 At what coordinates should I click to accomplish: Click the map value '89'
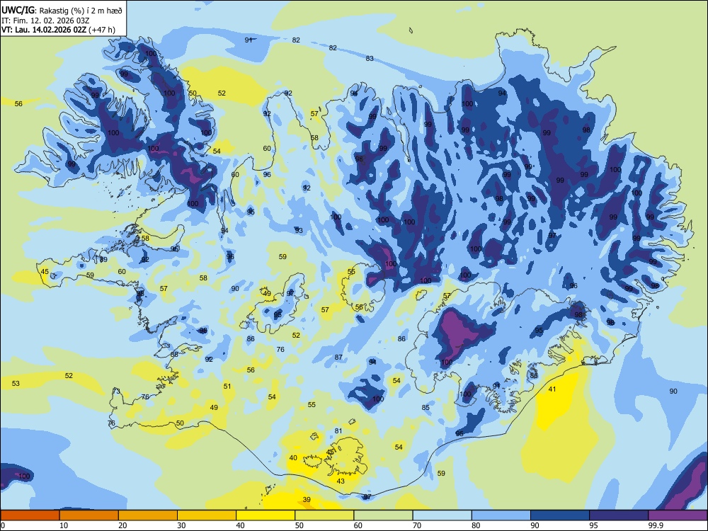tap(103, 260)
